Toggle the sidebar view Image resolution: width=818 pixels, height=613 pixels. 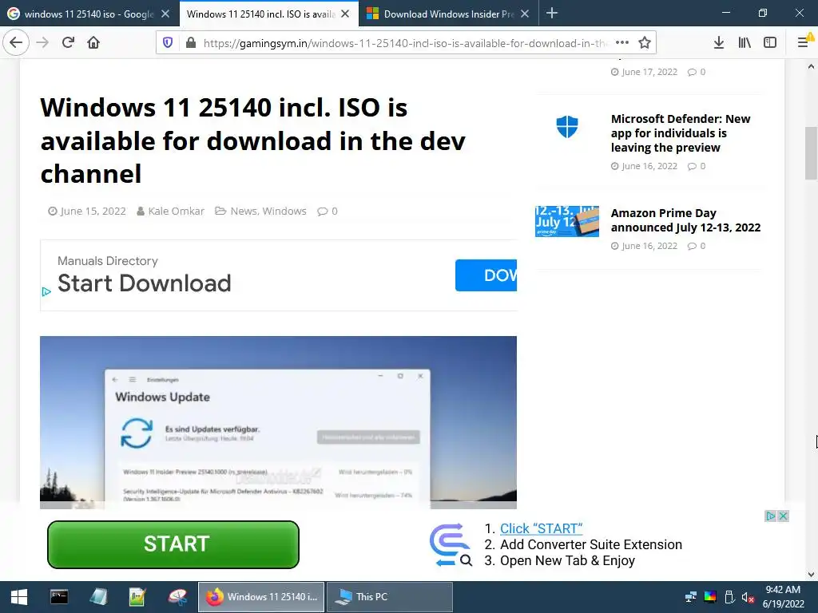tap(770, 43)
